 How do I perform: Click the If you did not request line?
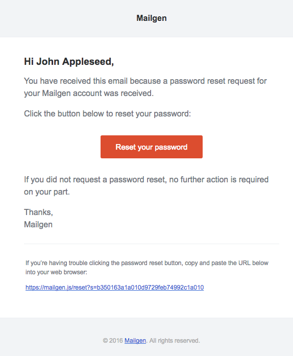tap(146, 180)
